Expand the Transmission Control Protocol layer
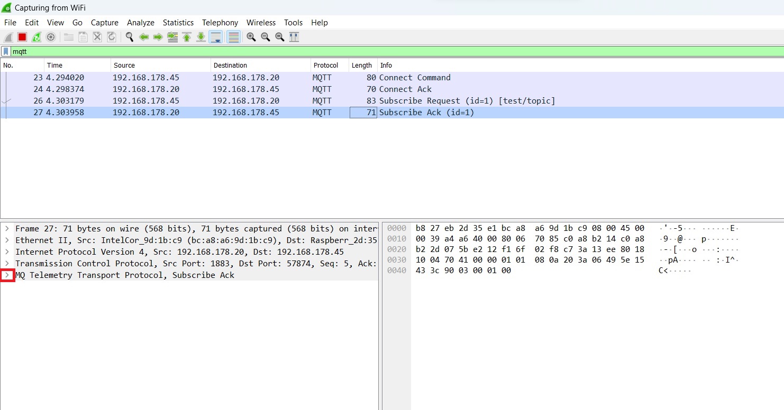The image size is (784, 410). tap(7, 263)
